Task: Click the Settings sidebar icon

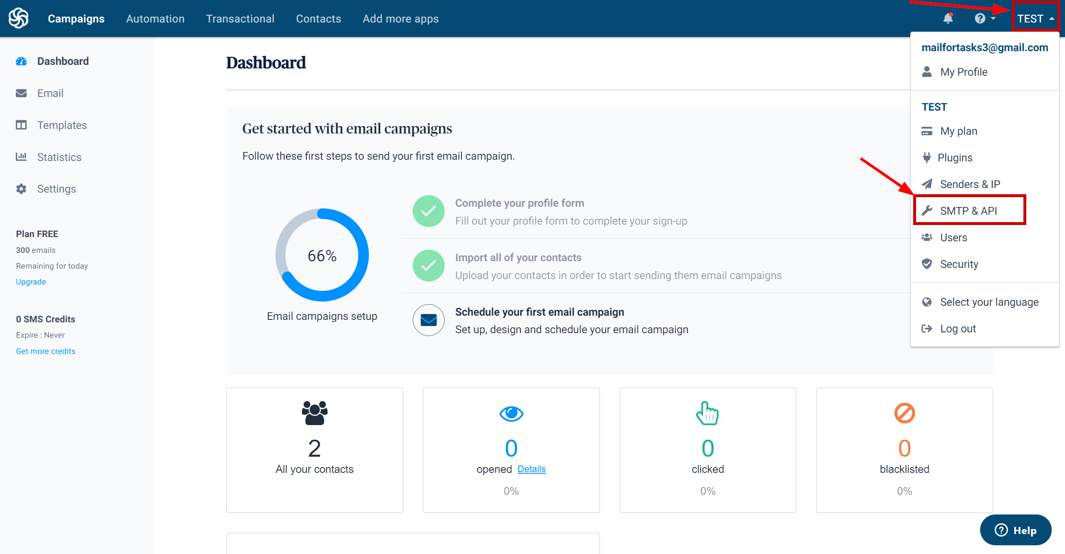Action: (22, 189)
